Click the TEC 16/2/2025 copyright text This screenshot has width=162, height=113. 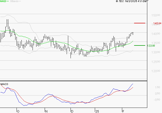[132, 1]
